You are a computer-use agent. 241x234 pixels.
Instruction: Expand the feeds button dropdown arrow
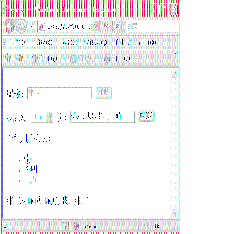[x=98, y=58]
